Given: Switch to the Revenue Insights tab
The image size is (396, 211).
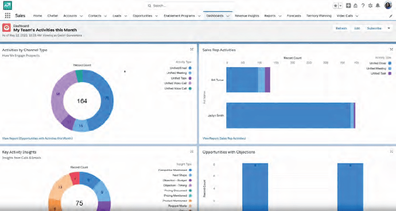Looking at the screenshot, I should tap(247, 15).
